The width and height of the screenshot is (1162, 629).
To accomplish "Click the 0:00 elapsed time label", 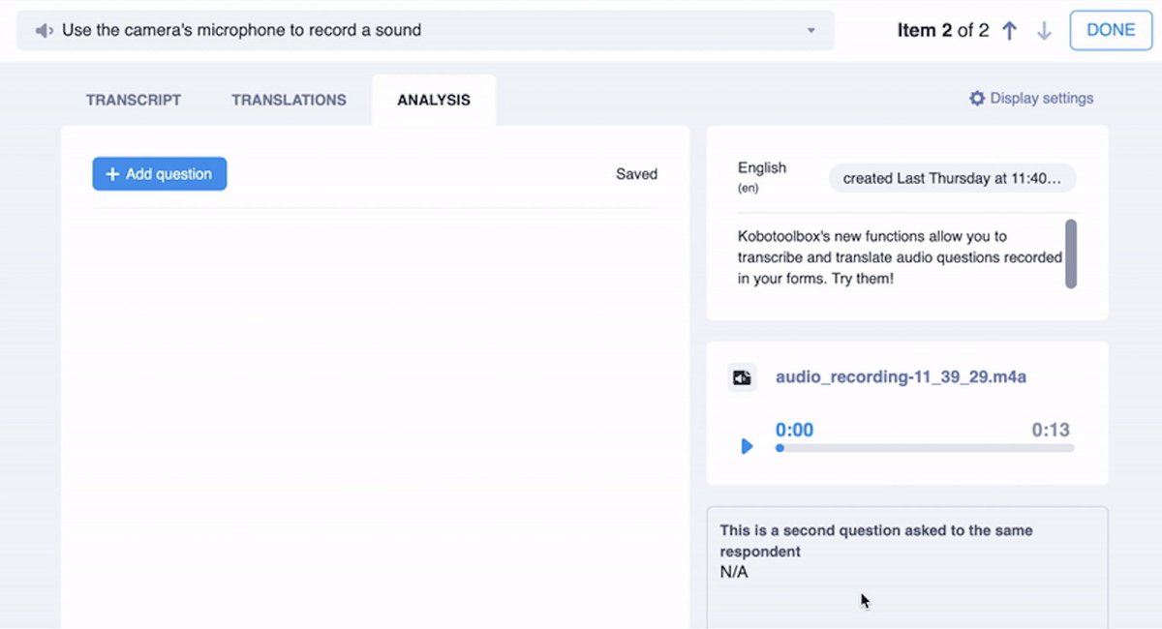I will click(x=794, y=430).
